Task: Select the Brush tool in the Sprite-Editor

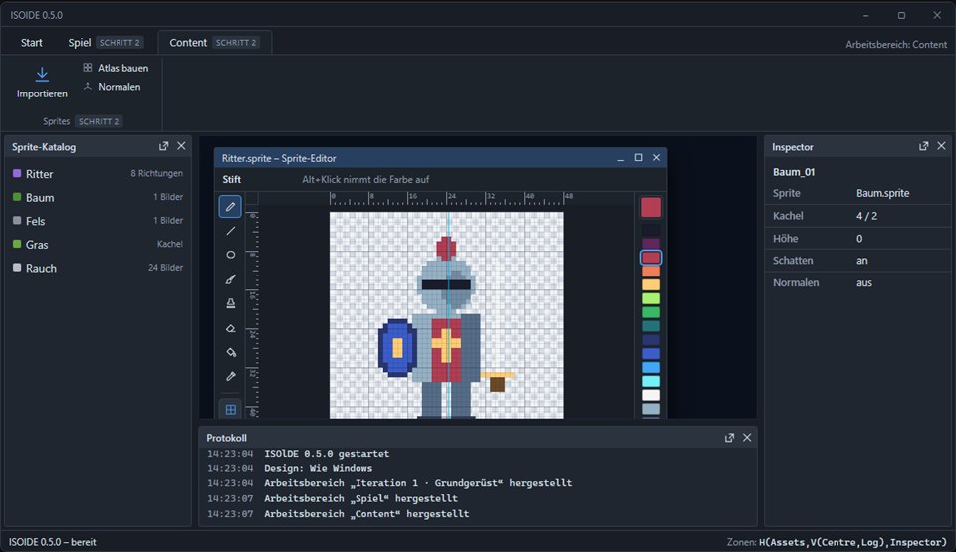Action: tap(230, 279)
